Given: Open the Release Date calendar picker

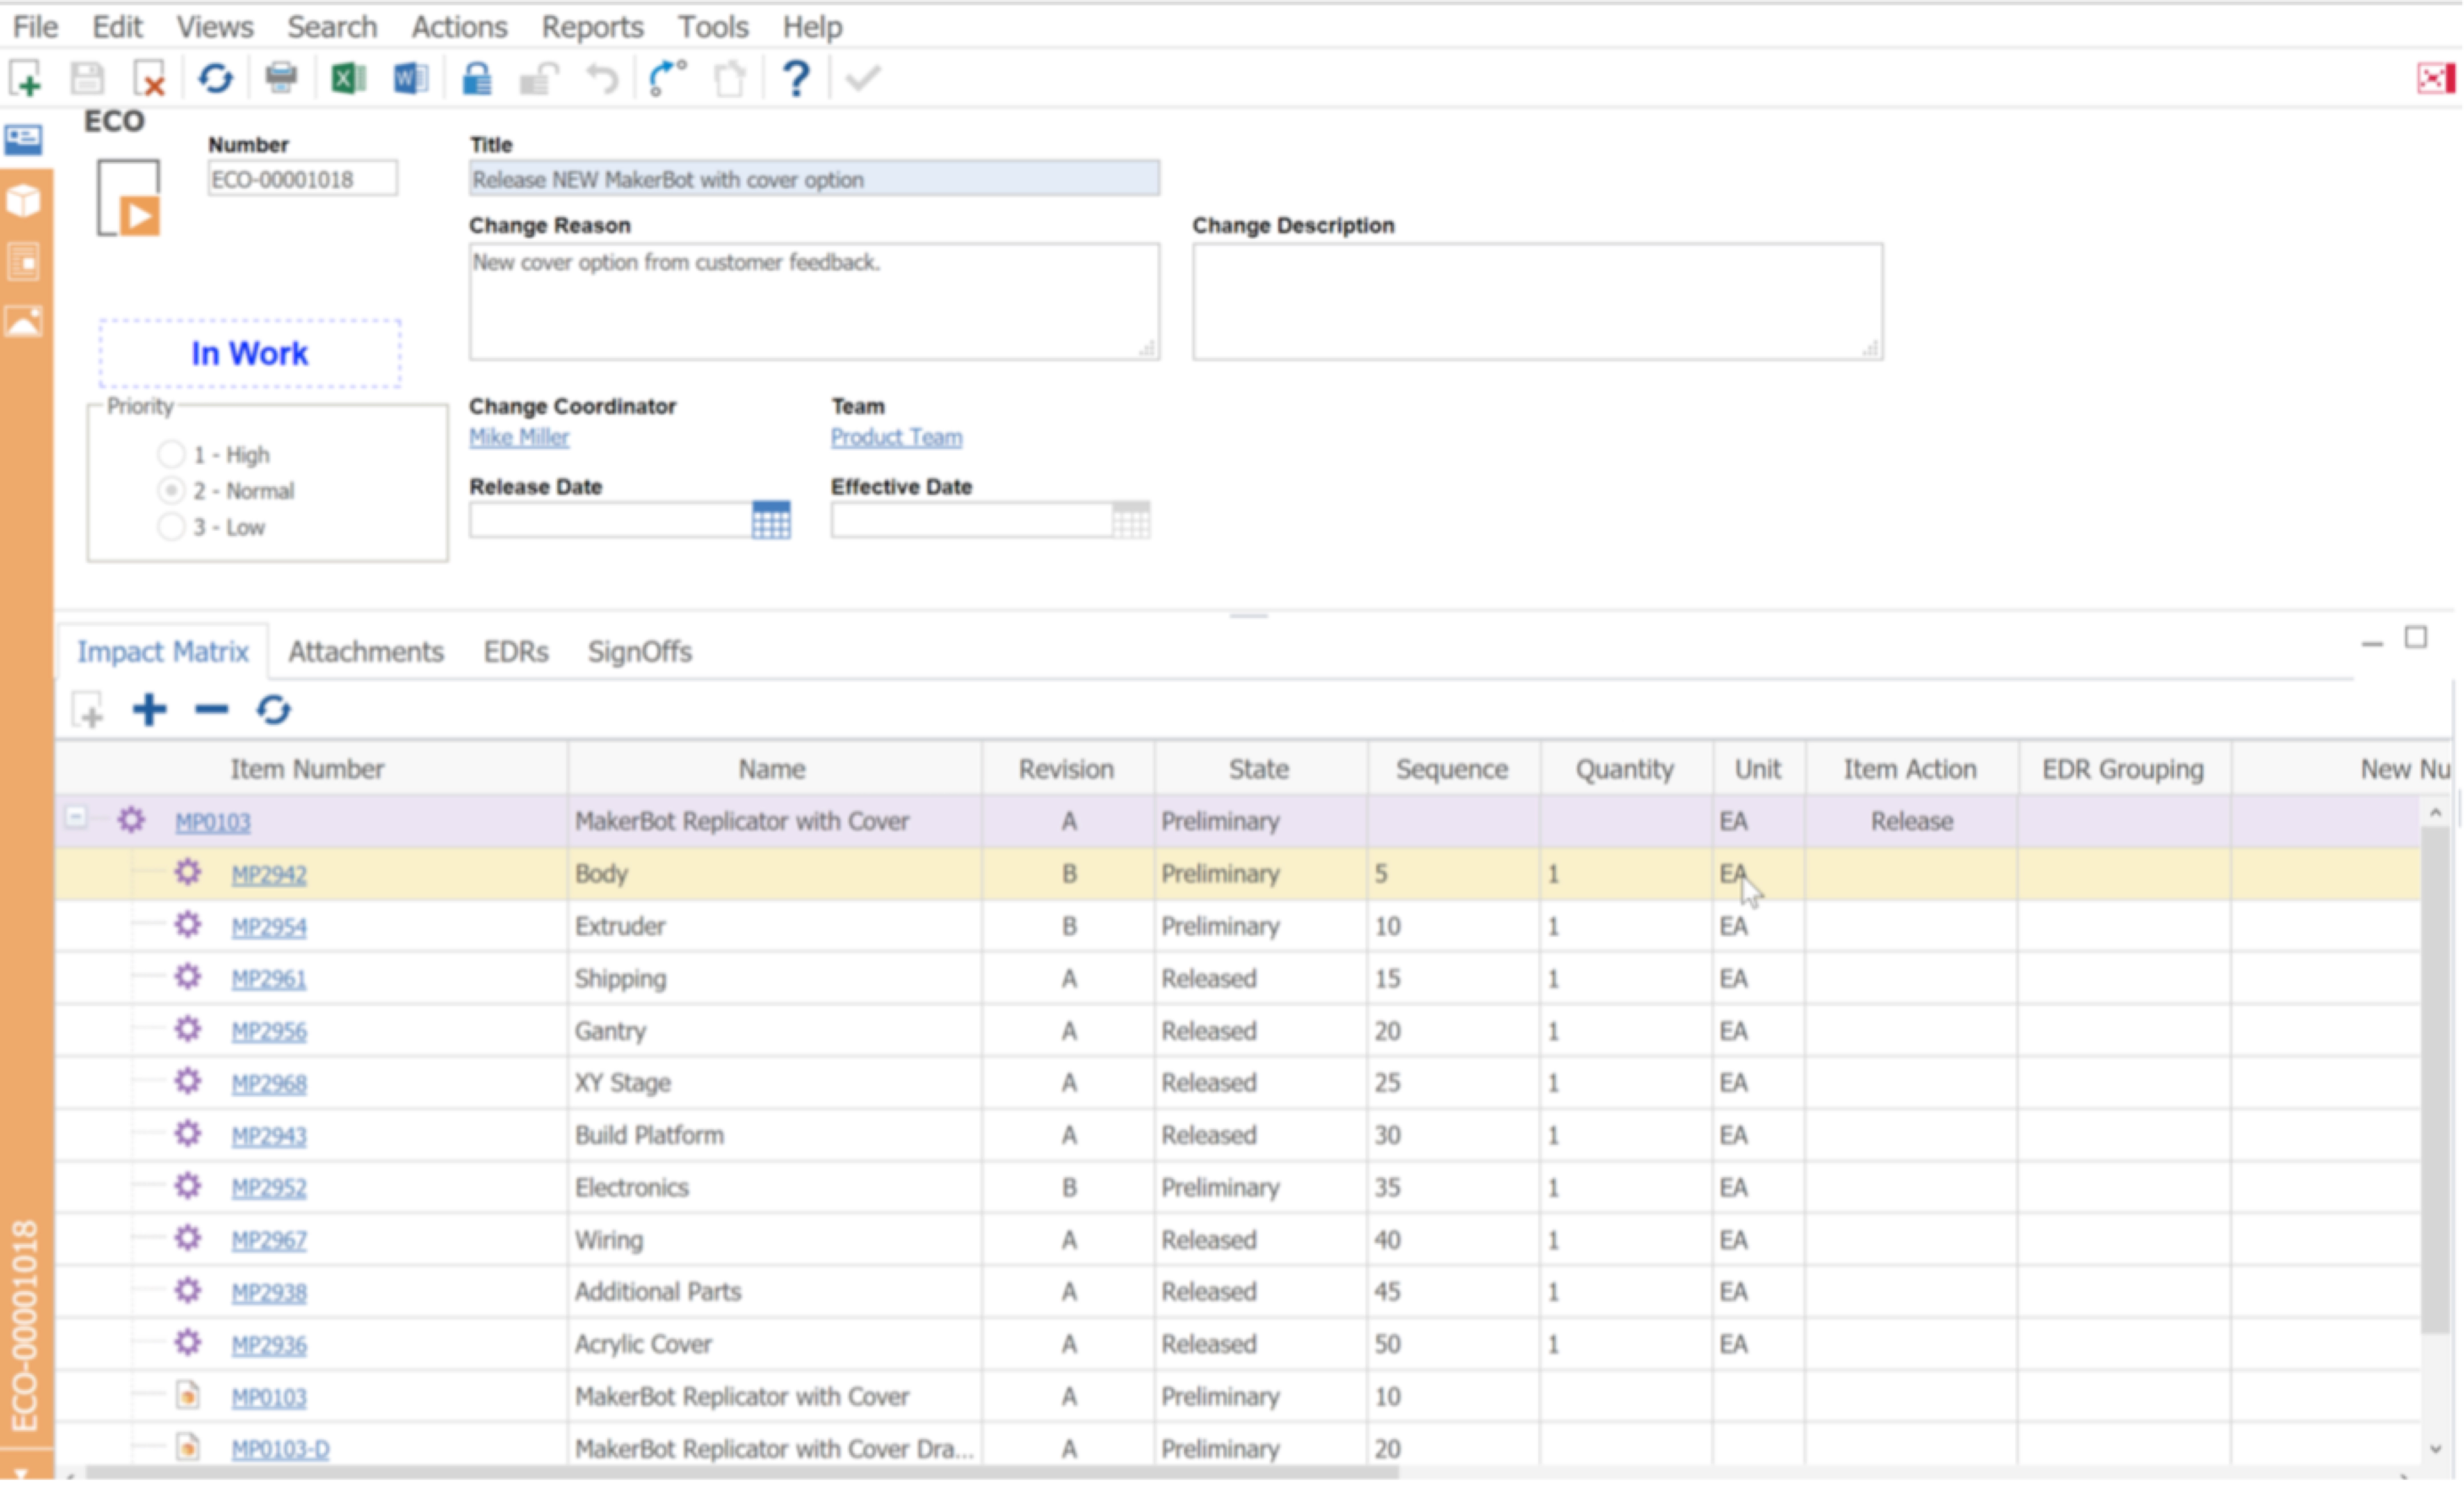Looking at the screenshot, I should (x=771, y=521).
